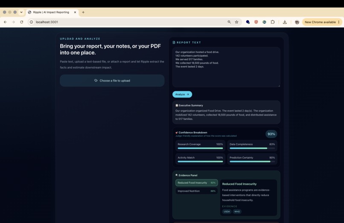Reload the page
Viewport: 344px width, 223px height.
pos(21,22)
